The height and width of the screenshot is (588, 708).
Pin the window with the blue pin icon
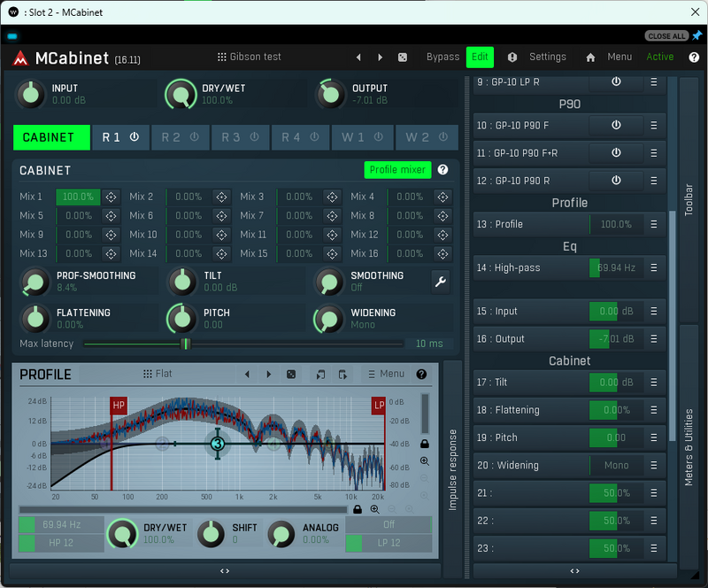pos(697,35)
